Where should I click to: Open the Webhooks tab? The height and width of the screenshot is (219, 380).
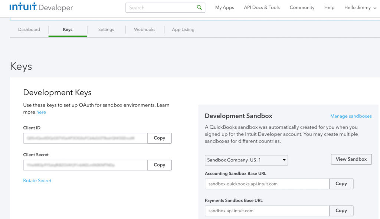point(145,30)
